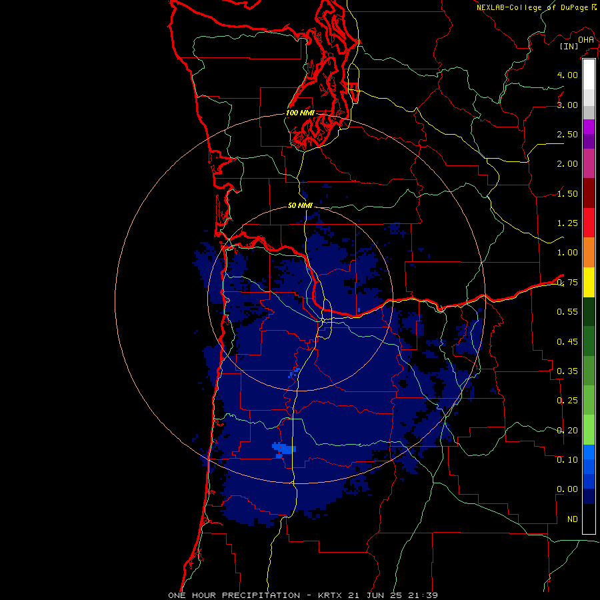Click the '0.25' scale label
The image size is (600, 600).
pos(567,401)
